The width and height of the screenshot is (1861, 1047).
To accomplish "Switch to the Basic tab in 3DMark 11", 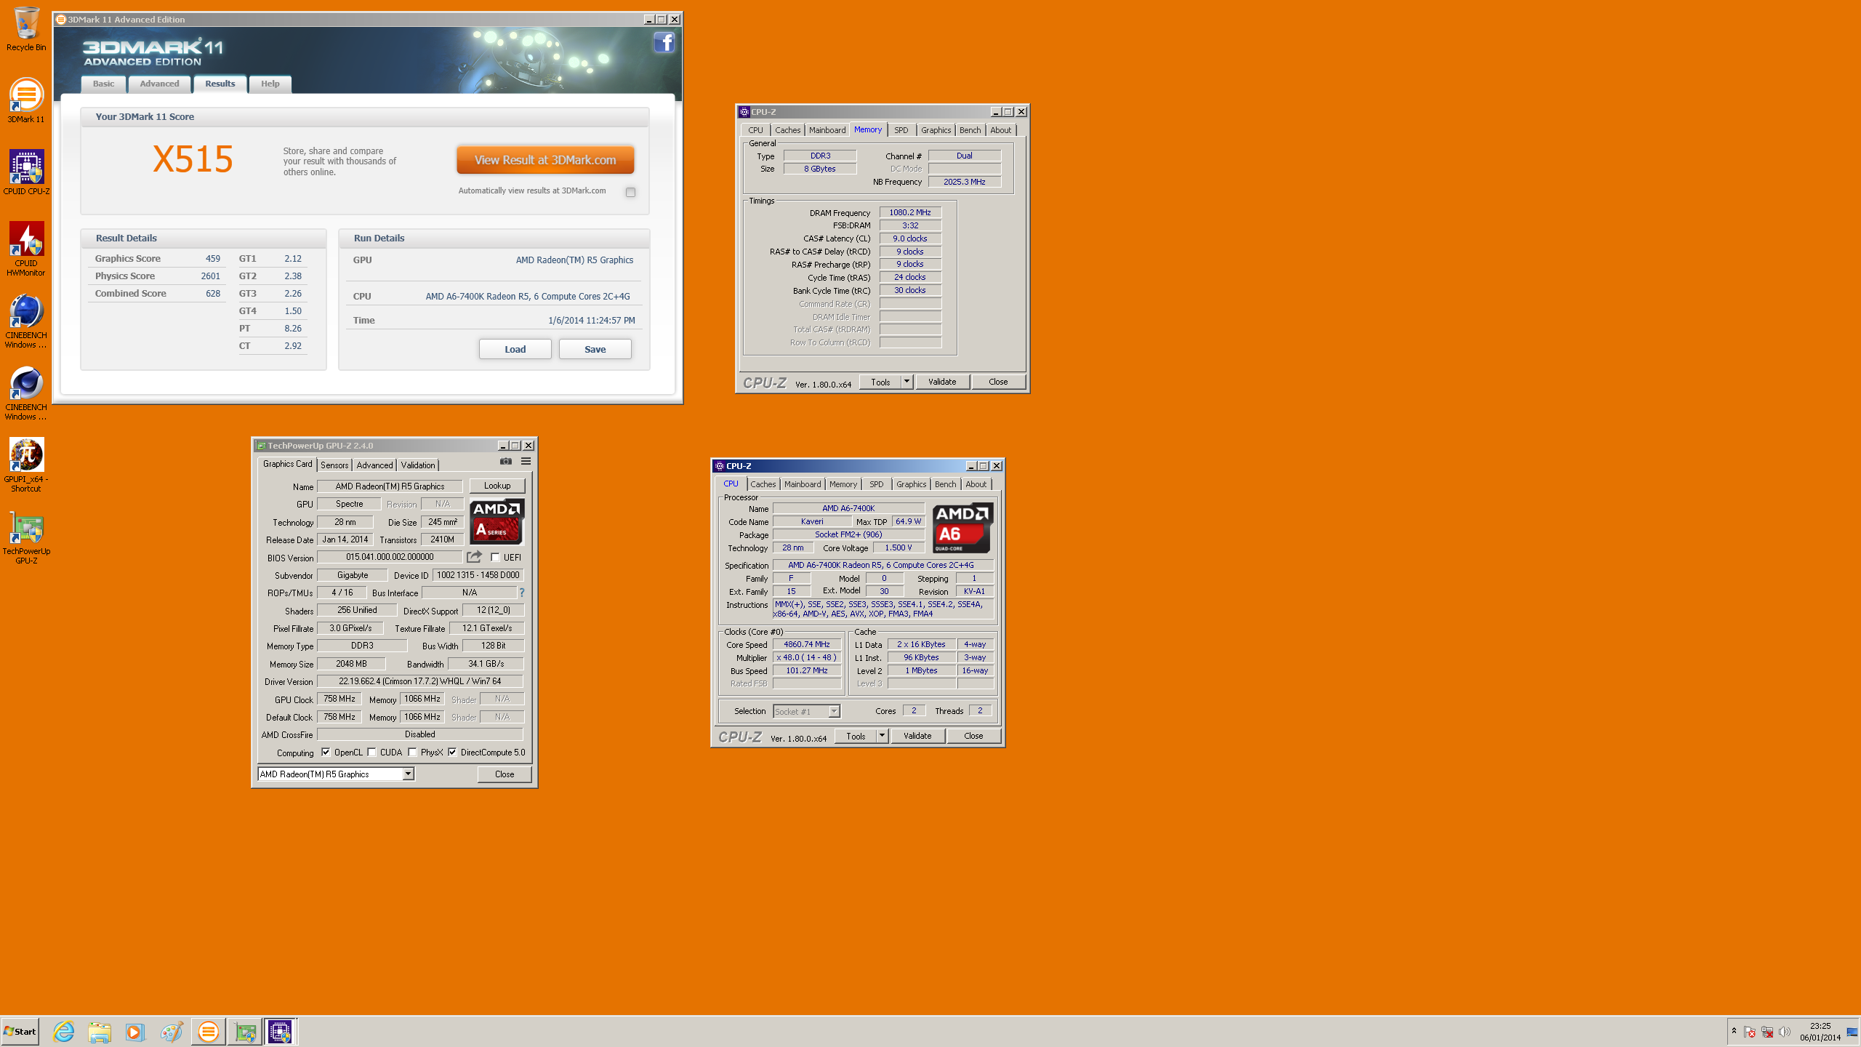I will 103,84.
